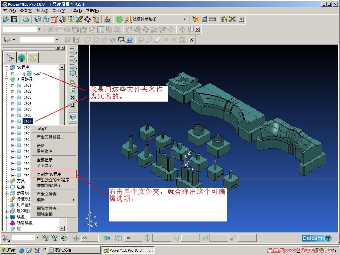
Task: Select the 残留模型 tree item
Action: coord(25,223)
